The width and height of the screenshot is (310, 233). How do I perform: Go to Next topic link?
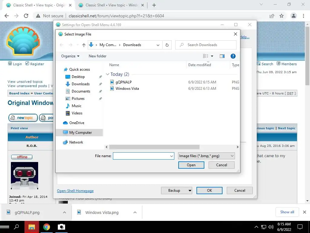coord(287,128)
